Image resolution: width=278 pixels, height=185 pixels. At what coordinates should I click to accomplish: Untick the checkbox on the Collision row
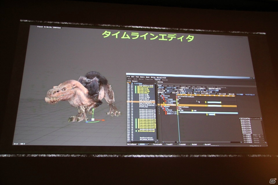coord(158,96)
